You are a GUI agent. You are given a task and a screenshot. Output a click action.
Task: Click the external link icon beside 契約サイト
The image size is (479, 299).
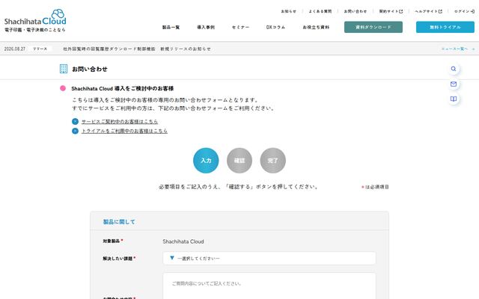tap(401, 11)
